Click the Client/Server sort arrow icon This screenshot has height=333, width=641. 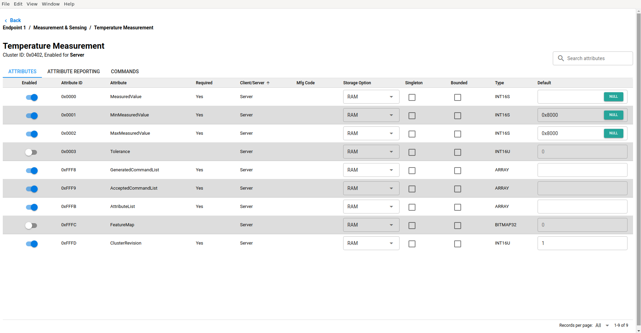point(268,83)
